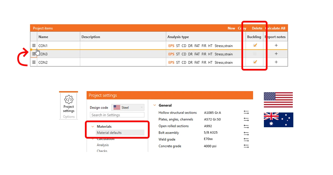Viewport: 333px width, 175px height.
Task: Add report note for CON2 with plus icon
Action: tap(276, 62)
